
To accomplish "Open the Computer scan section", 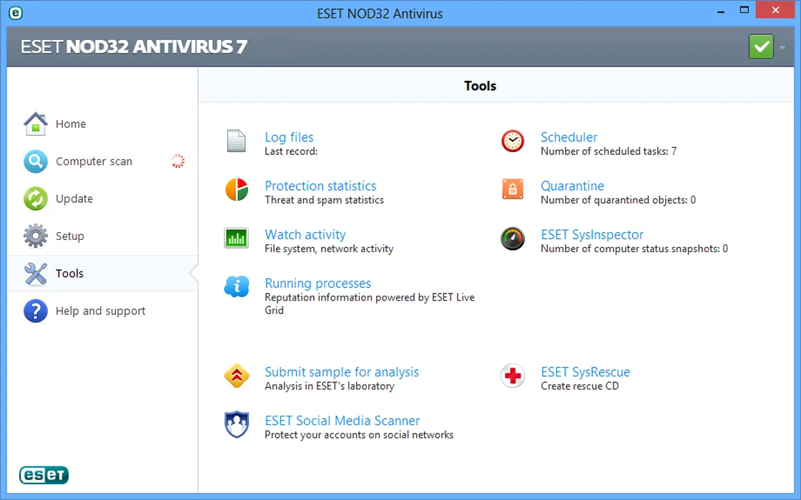I will click(94, 161).
